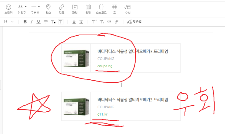
Task: Insert a special character
Action: pos(109,22)
